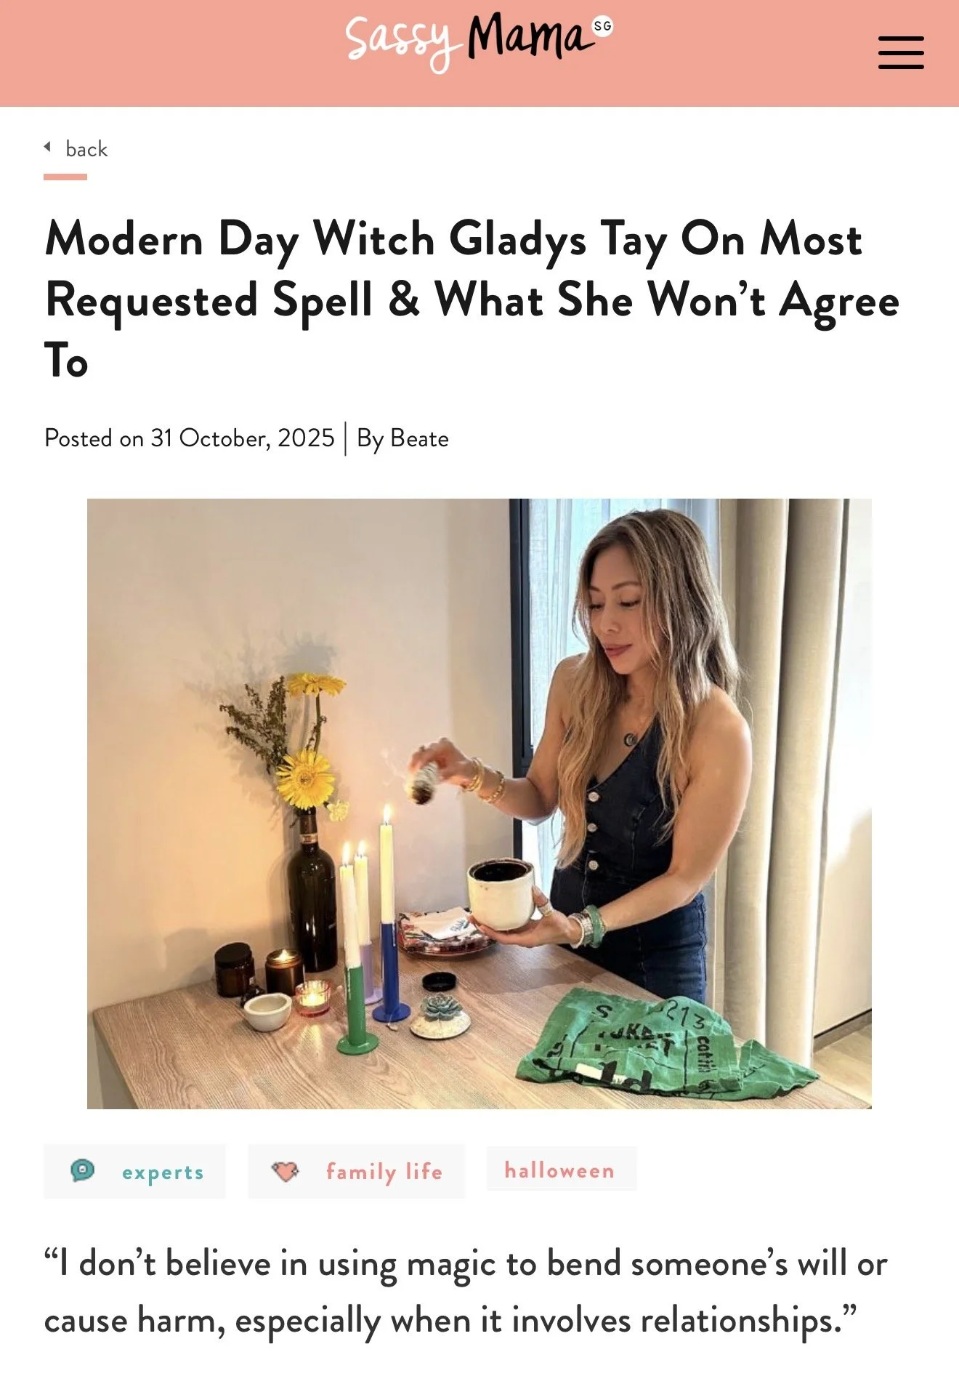Open the hamburger menu

901,52
